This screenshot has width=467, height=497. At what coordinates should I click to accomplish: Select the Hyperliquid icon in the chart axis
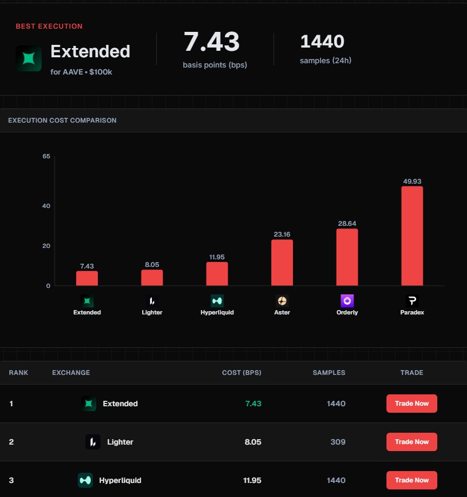click(217, 300)
